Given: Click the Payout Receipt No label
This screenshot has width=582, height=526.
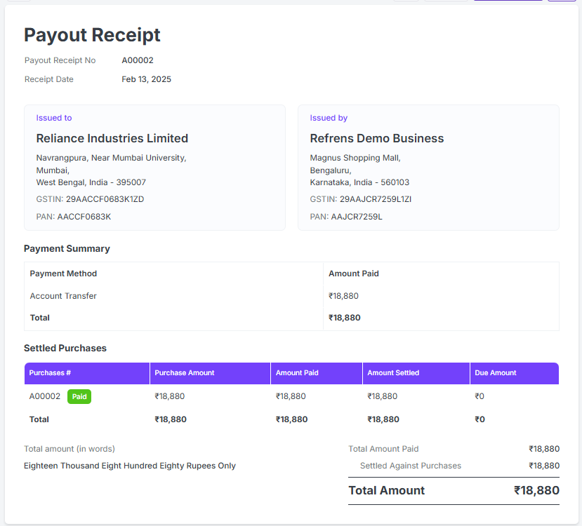Looking at the screenshot, I should click(60, 60).
